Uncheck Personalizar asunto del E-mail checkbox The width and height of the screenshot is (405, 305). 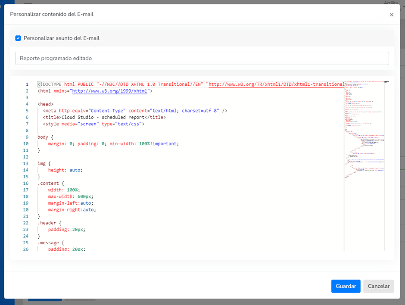18,38
